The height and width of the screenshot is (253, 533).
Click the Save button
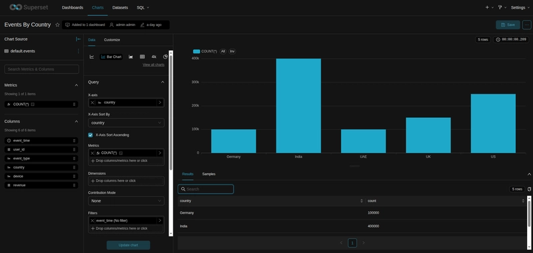click(508, 25)
